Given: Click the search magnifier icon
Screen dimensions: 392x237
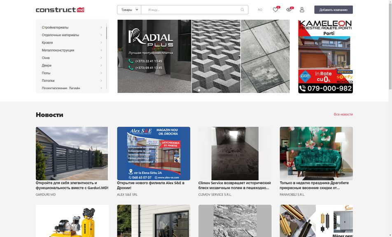Looking at the screenshot, I should (x=242, y=10).
